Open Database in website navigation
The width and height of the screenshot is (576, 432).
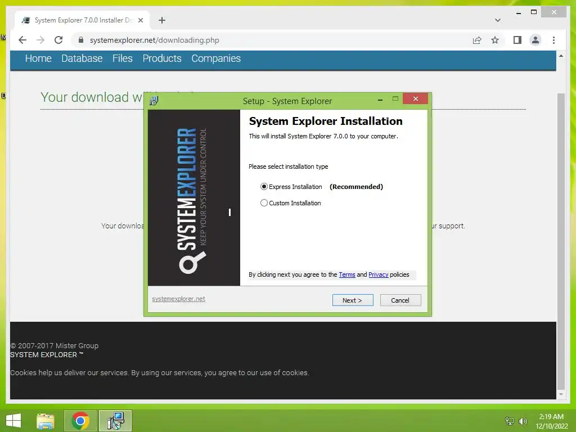pyautogui.click(x=82, y=58)
